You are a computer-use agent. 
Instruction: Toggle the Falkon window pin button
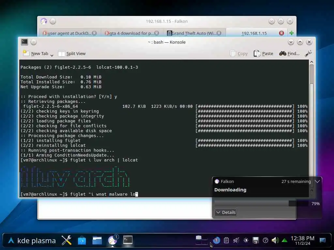[x=53, y=21]
